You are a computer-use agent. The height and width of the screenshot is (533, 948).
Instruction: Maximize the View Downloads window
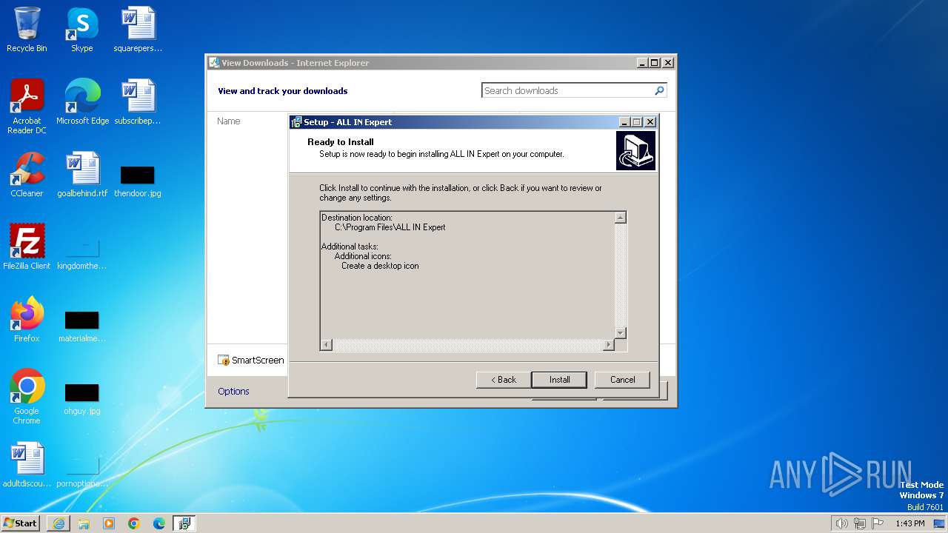point(654,63)
